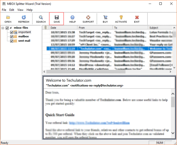Screen dimensions: 177x145
Task: Uncheck the sent mail folder checkbox
Action: 12,41
